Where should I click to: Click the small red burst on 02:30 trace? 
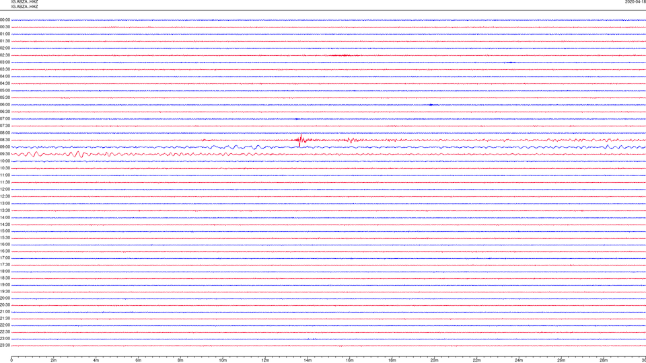click(x=345, y=55)
